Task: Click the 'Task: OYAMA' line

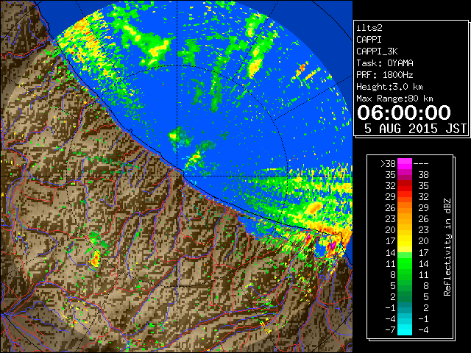Action: coord(385,63)
